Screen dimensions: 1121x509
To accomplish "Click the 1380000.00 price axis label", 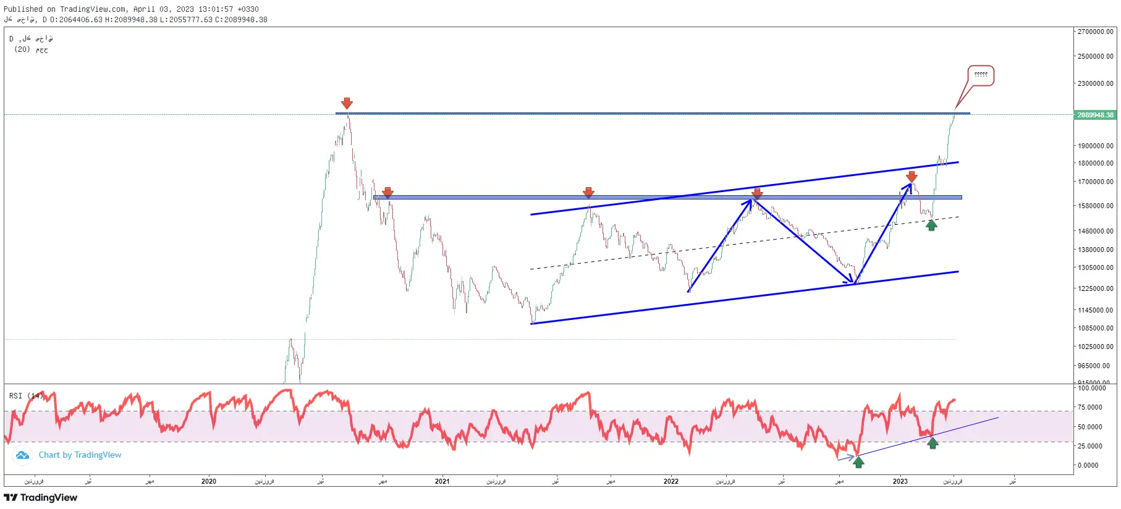I will pos(1096,250).
